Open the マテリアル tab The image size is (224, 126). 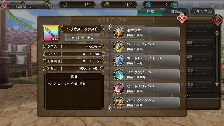click(x=202, y=12)
